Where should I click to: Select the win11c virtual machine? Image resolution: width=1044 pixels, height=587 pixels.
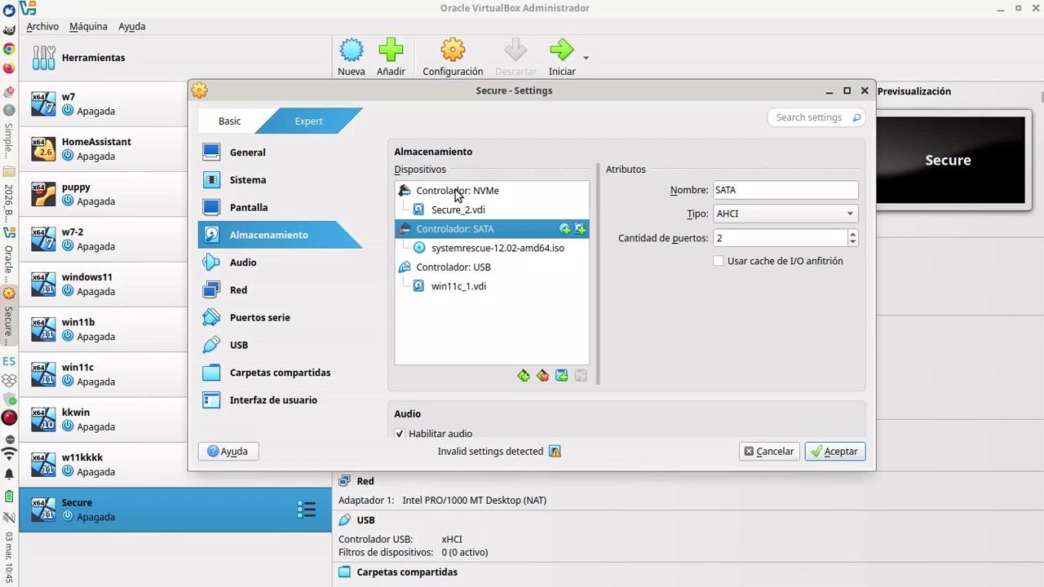tap(104, 374)
